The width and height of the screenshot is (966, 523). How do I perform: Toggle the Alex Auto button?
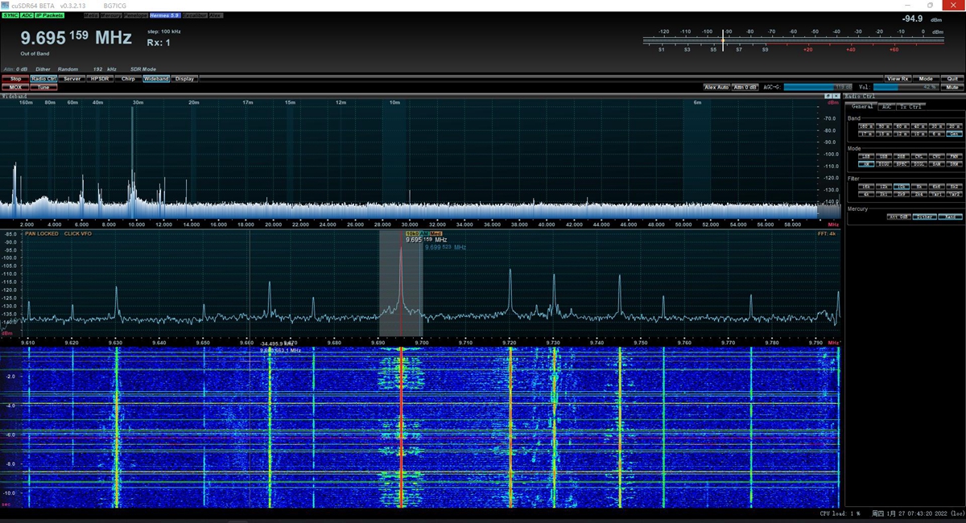point(716,87)
